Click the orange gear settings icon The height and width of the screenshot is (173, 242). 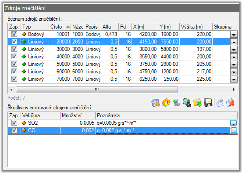[166, 103]
